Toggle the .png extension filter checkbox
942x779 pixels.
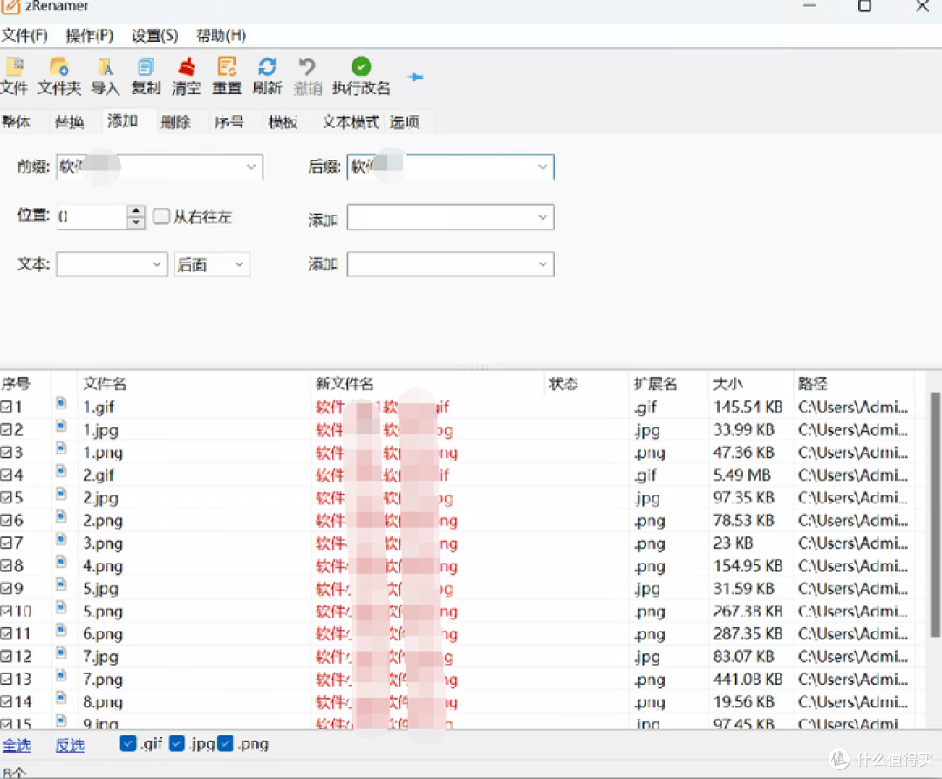(x=225, y=743)
